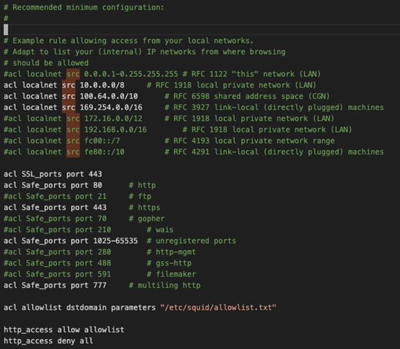This screenshot has height=349, width=400.
Task: Click the commented 'Safe_ports port 210' line
Action: (x=57, y=230)
